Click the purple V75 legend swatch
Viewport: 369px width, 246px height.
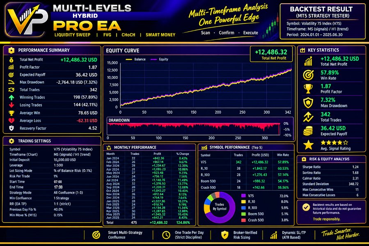(243, 196)
